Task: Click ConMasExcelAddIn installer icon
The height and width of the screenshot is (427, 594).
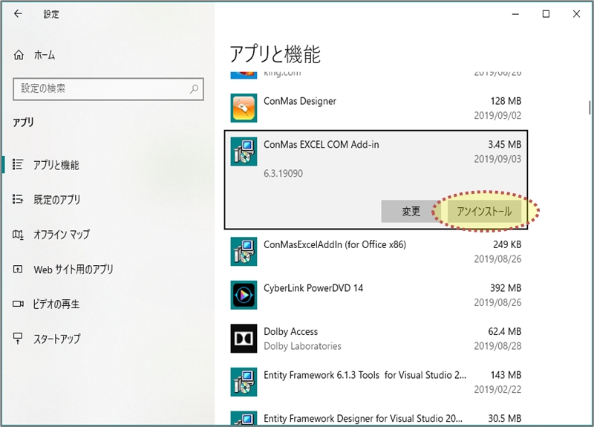Action: [x=244, y=252]
